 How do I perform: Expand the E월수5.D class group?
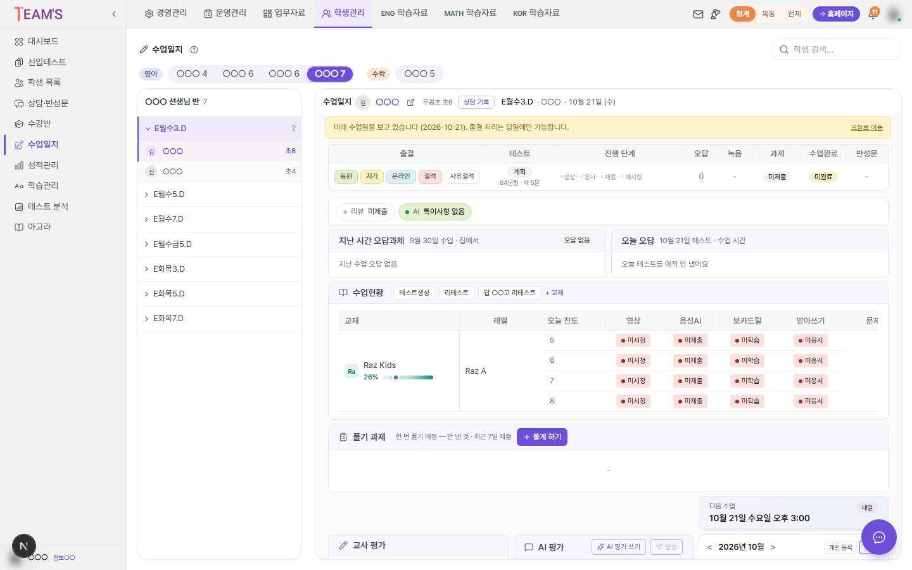coord(219,194)
